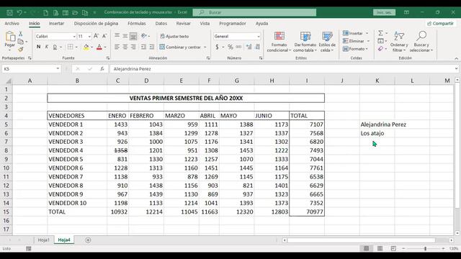This screenshot has height=259, width=461.
Task: Open Formato condicional
Action: click(x=279, y=42)
